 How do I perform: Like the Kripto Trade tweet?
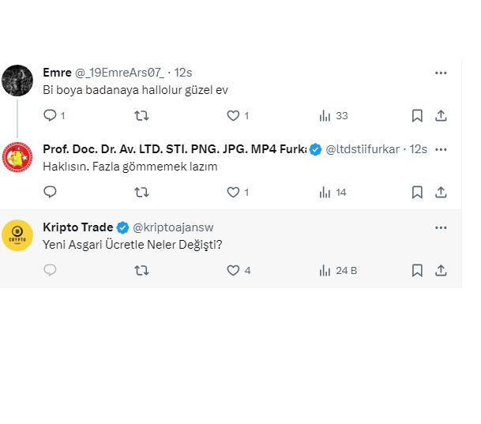click(233, 270)
